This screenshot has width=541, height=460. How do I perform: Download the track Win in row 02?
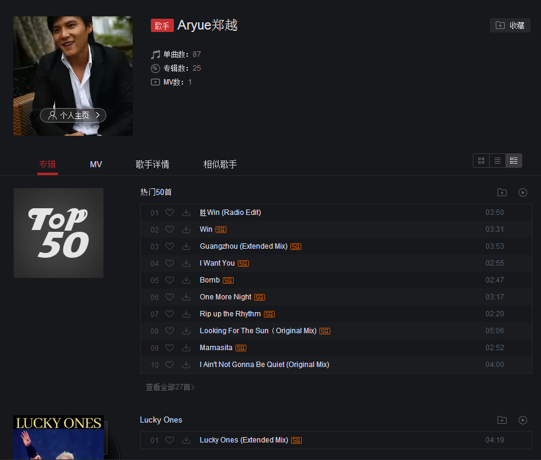tap(187, 229)
